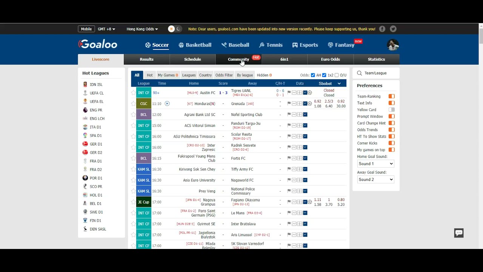Toggle Card Change Hint preference
Screen dimensions: 483x272
click(392, 123)
